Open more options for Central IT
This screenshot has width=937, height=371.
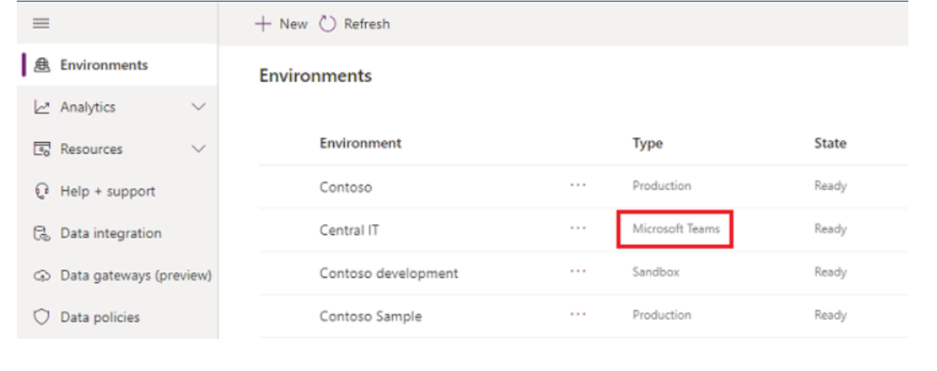click(578, 229)
